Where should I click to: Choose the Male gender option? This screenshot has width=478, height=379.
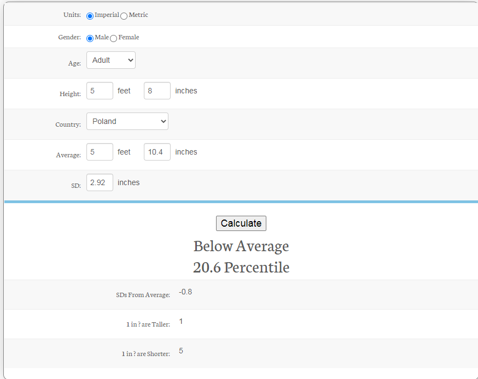click(90, 38)
